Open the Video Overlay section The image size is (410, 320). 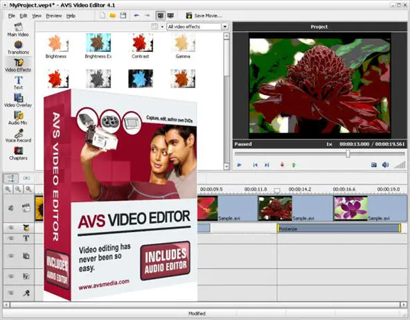18,100
